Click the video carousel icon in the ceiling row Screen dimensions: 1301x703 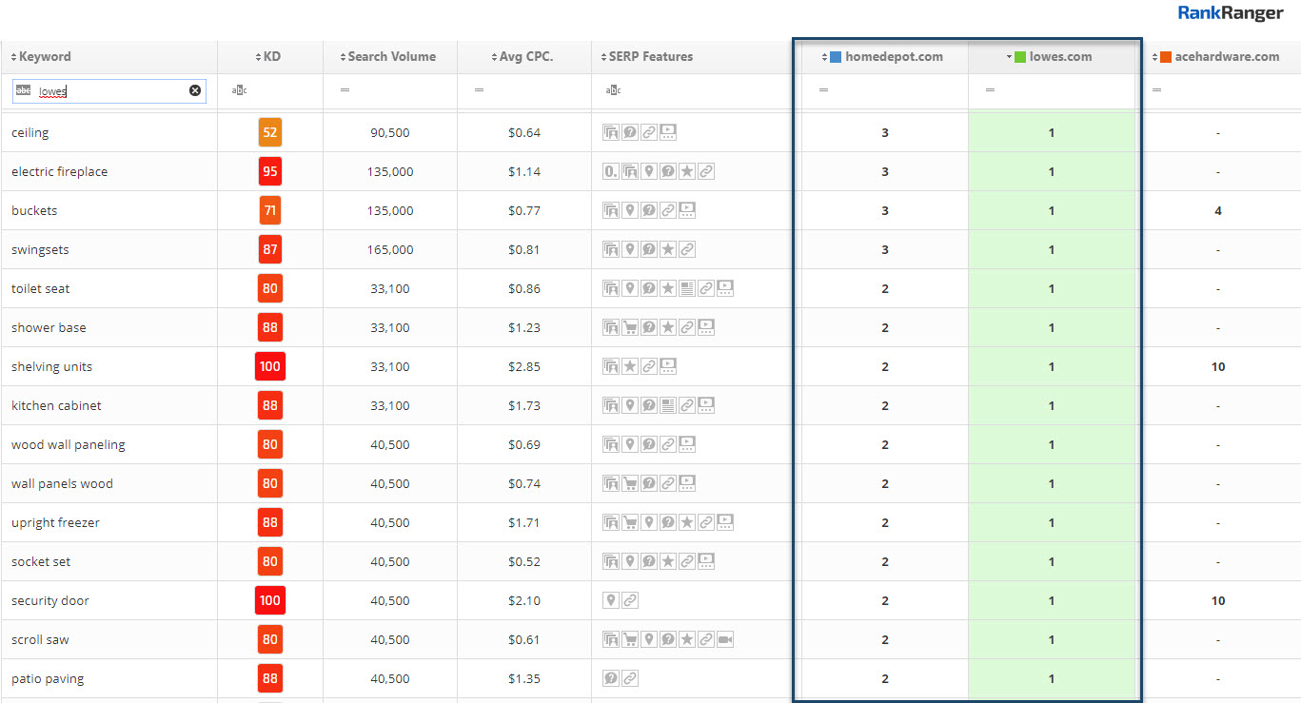point(668,132)
